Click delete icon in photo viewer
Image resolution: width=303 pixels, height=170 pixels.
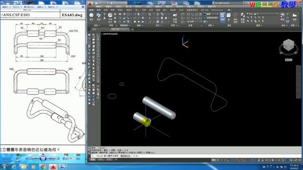(71, 158)
